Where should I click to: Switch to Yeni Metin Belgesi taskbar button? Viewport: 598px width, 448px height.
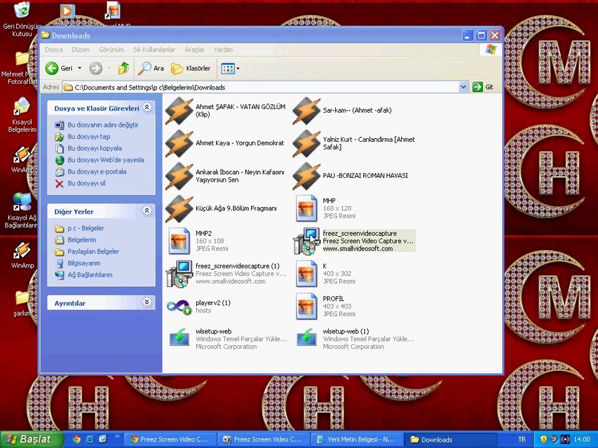pos(358,439)
